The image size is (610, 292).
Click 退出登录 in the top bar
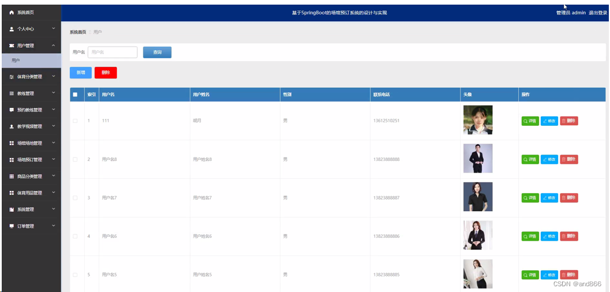coord(598,13)
